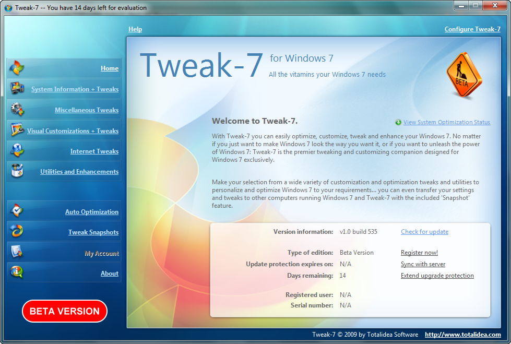Screen dimensions: 511x344
Task: Click the Serial number N/A value
Action: [346, 305]
